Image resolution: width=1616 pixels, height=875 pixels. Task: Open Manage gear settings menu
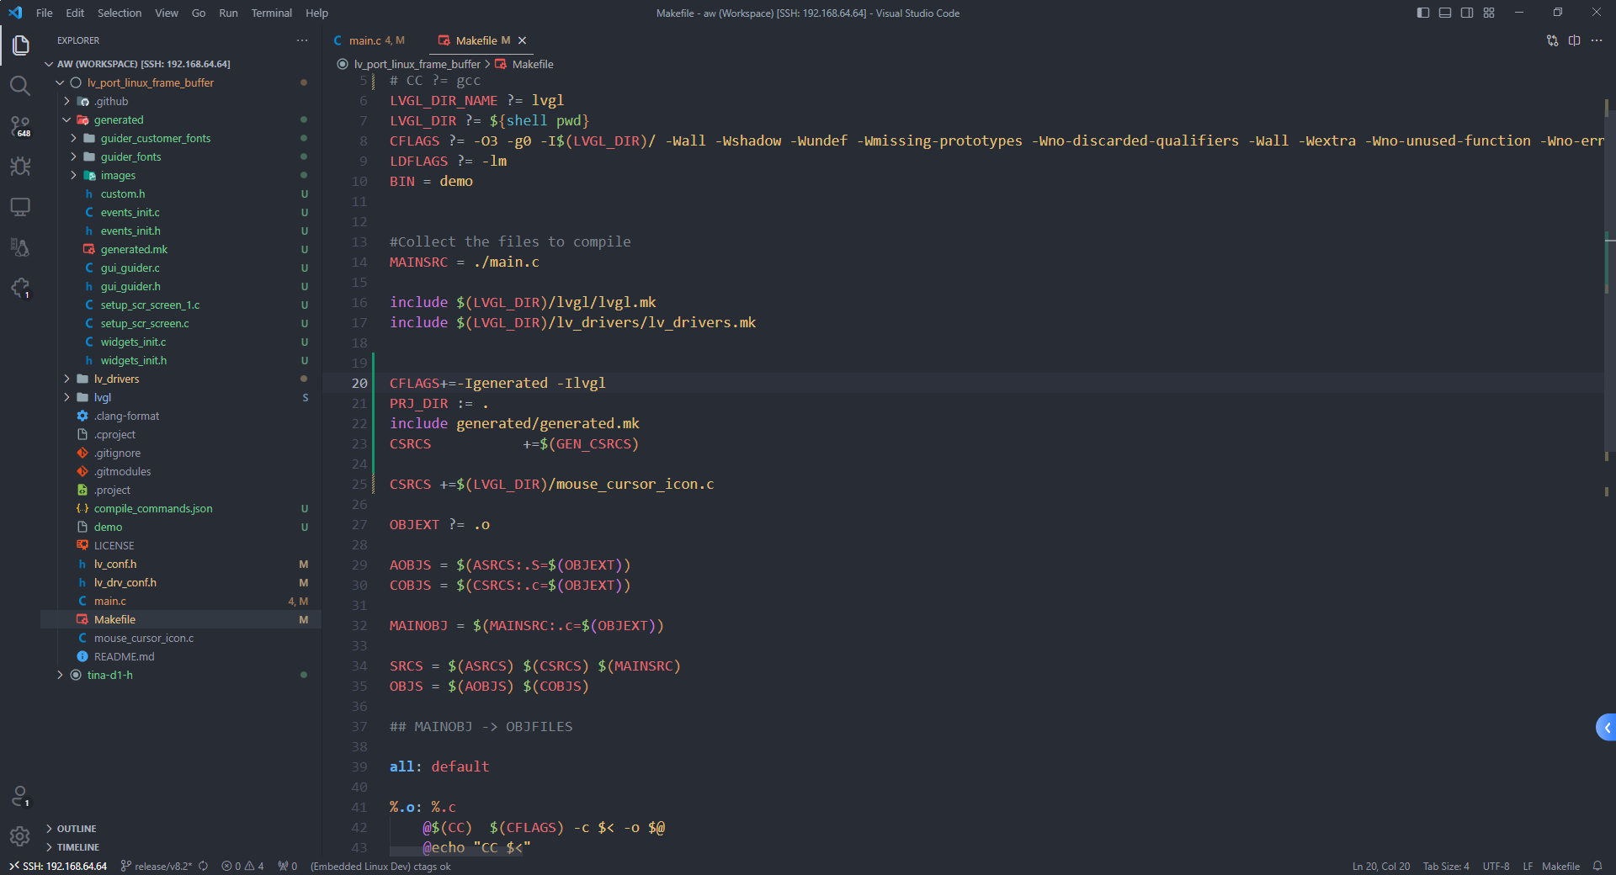tap(20, 836)
